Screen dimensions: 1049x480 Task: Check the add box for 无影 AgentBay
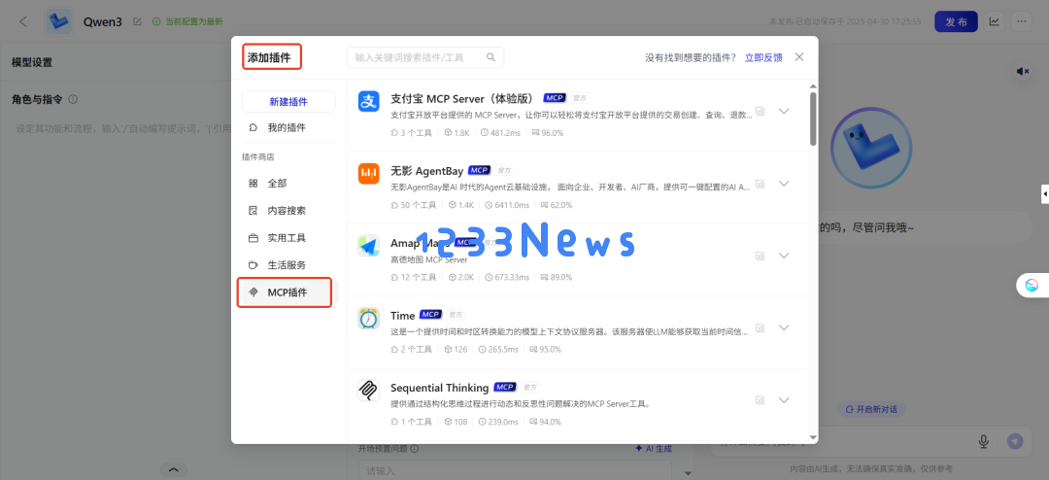pyautogui.click(x=760, y=184)
